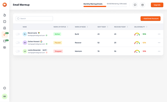Click the SD user avatar in sidebar
167x102 pixels.
5,96
